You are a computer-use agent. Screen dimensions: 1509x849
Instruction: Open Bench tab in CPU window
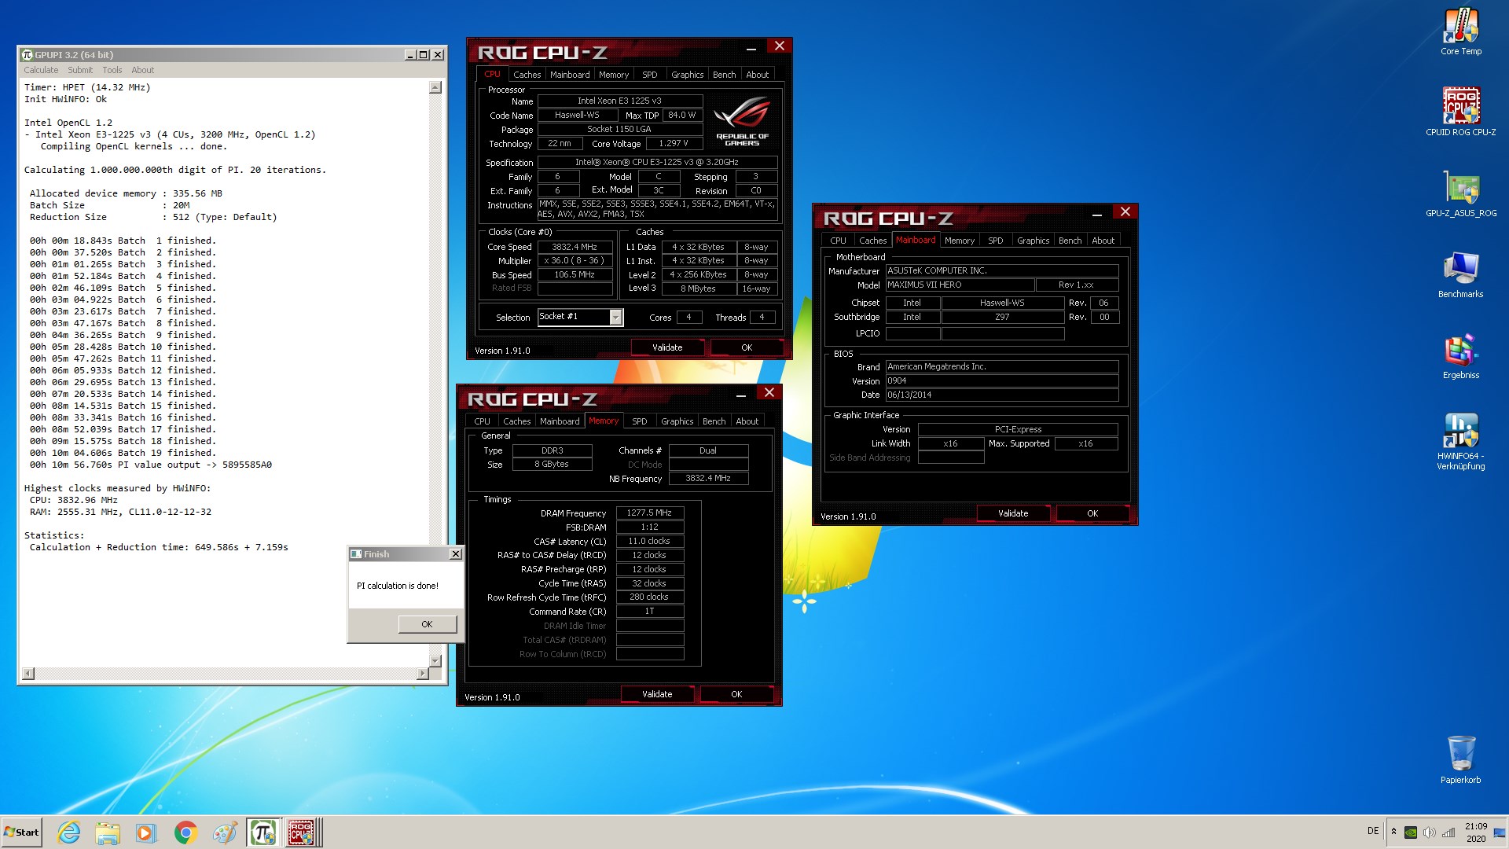[724, 75]
